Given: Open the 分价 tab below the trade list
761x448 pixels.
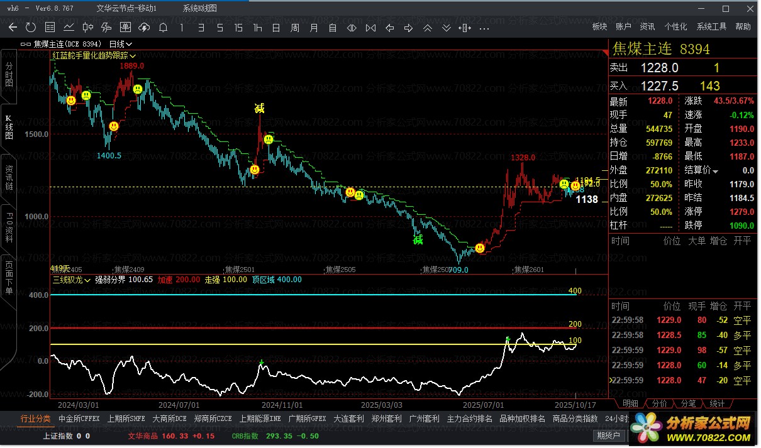Looking at the screenshot, I should 660,403.
